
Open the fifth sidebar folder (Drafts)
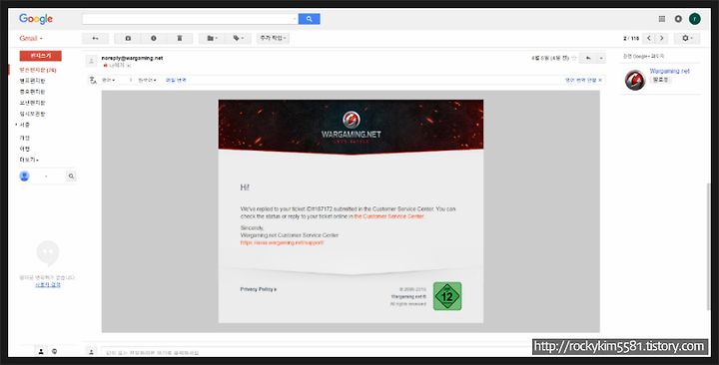[32, 114]
